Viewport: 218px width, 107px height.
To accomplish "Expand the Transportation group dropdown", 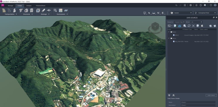I will pyautogui.click(x=16, y=14).
